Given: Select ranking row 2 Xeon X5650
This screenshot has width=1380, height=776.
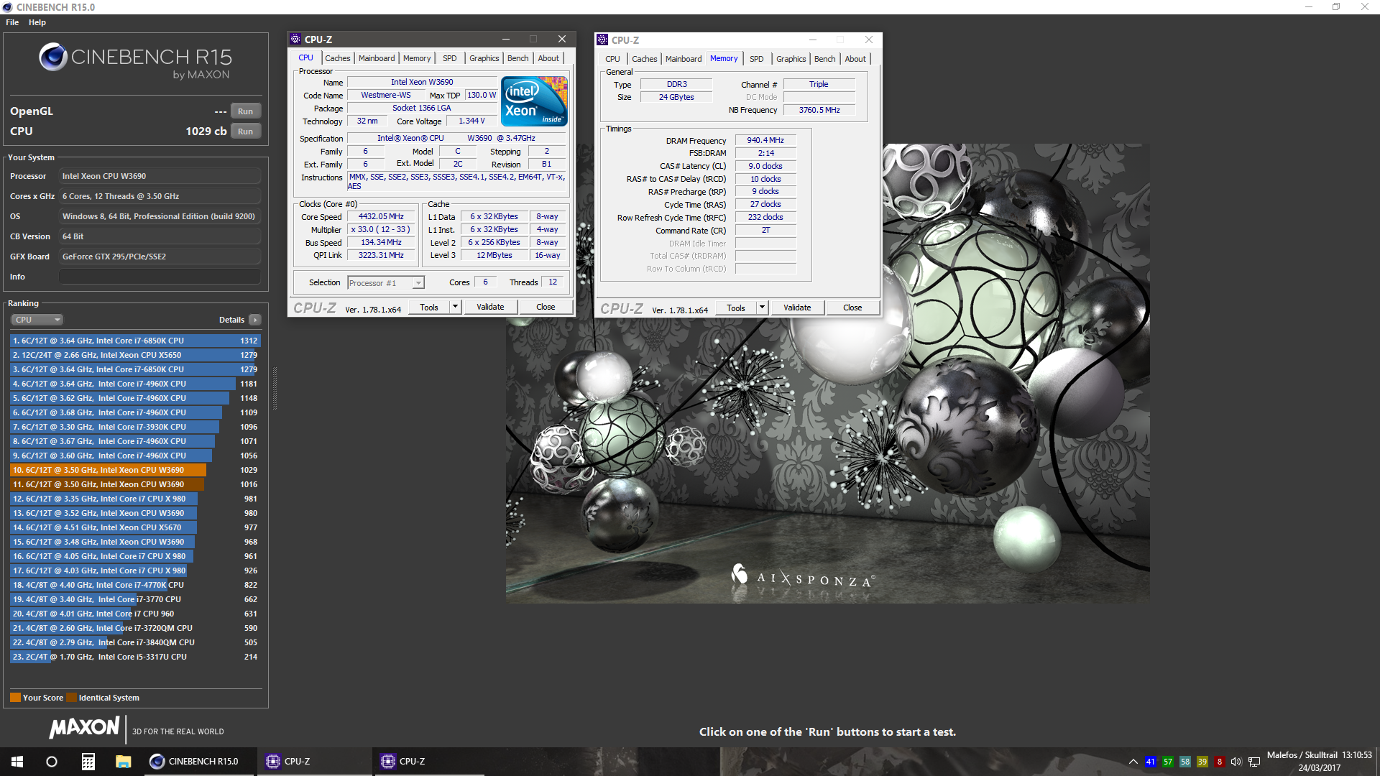Looking at the screenshot, I should pyautogui.click(x=135, y=355).
